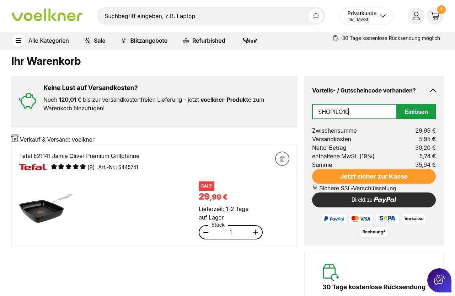Click the Mastercard VISA payment badge

point(360,219)
